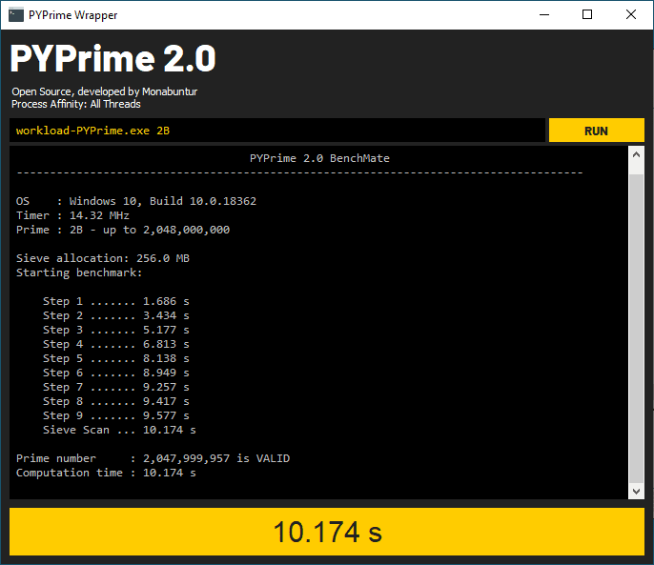This screenshot has height=565, width=654.
Task: Click the PYPrime Wrapper window title text
Action: point(73,15)
